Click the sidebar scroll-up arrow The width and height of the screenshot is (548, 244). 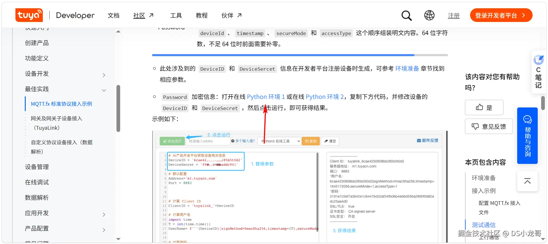pyautogui.click(x=118, y=31)
